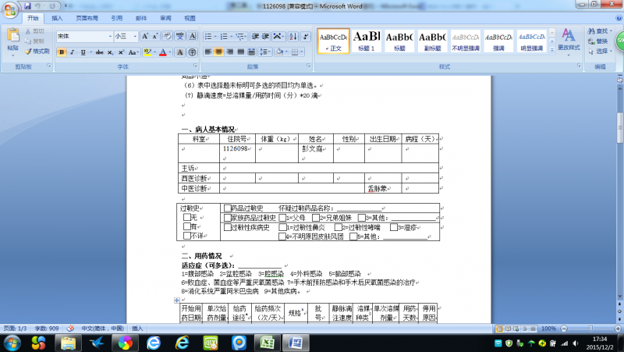Image resolution: width=624 pixels, height=352 pixels.
Task: Switch to the 页面布局 tab
Action: click(87, 18)
